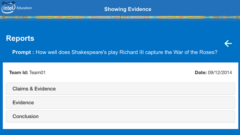Click the bold Prompt label
This screenshot has height=135, width=240.
[x=23, y=52]
